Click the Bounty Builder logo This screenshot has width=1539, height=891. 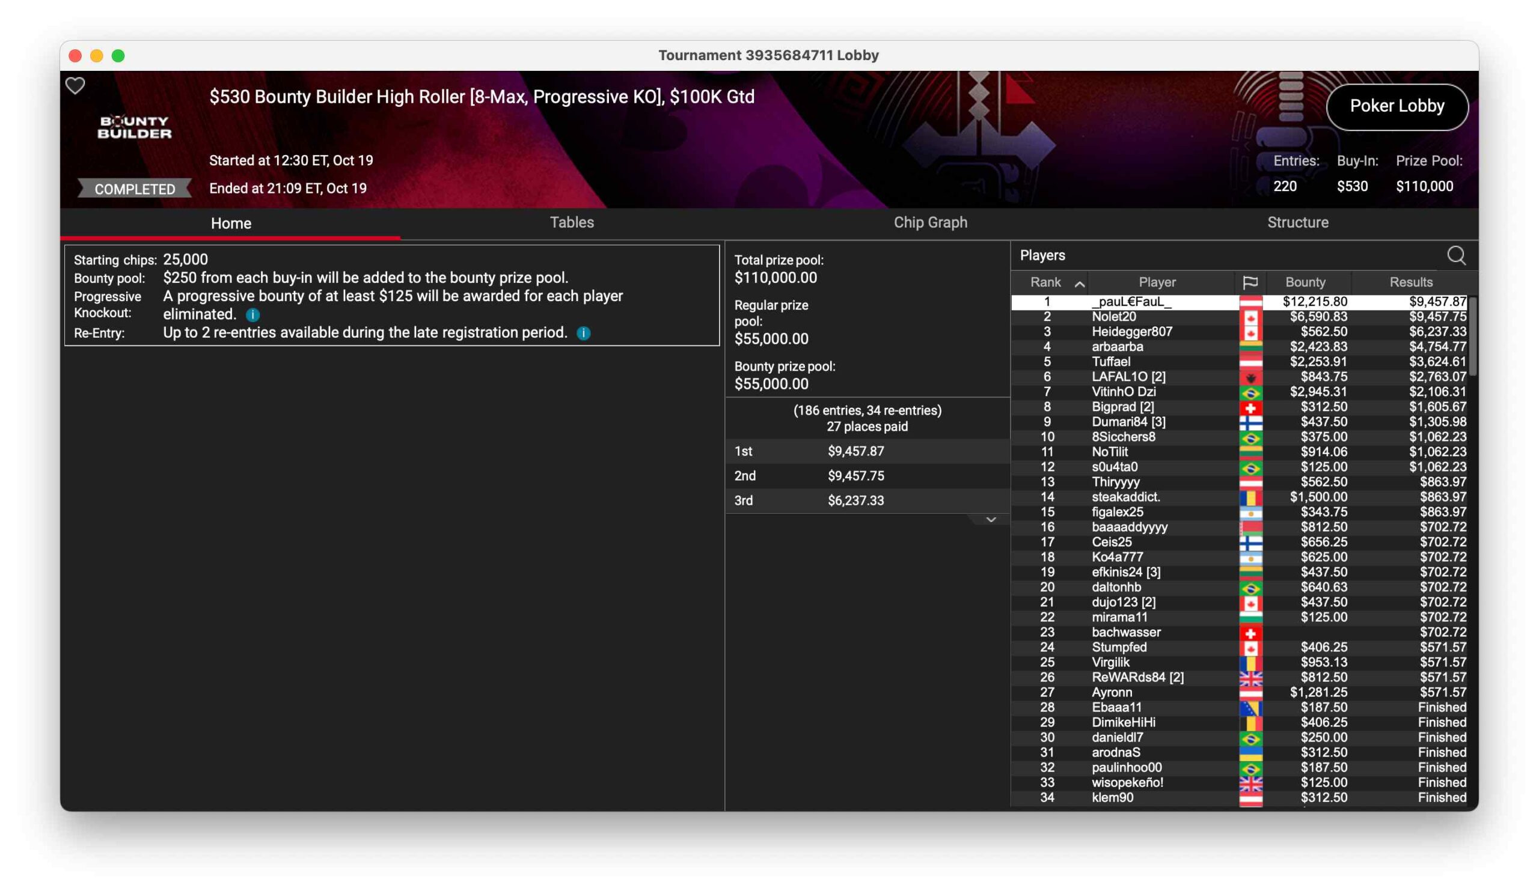pos(135,127)
